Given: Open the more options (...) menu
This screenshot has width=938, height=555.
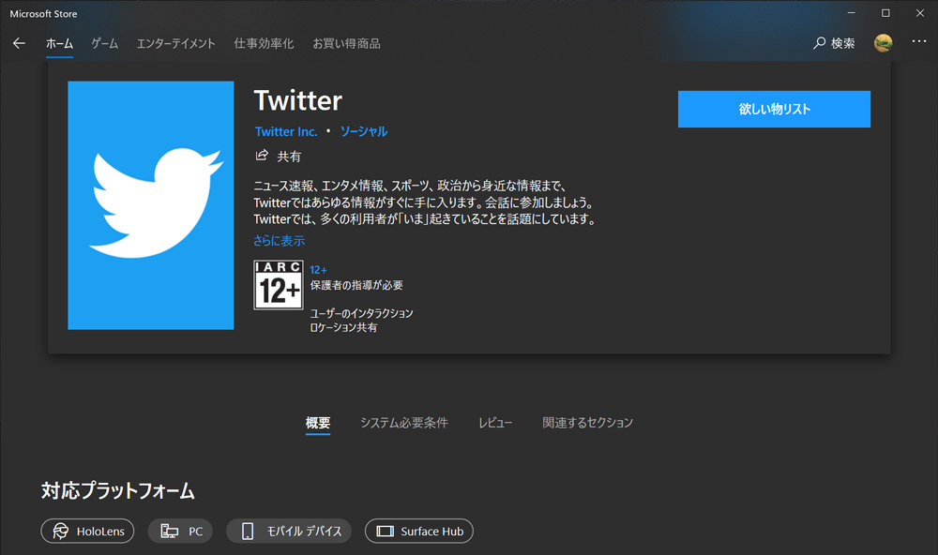Looking at the screenshot, I should click(919, 42).
